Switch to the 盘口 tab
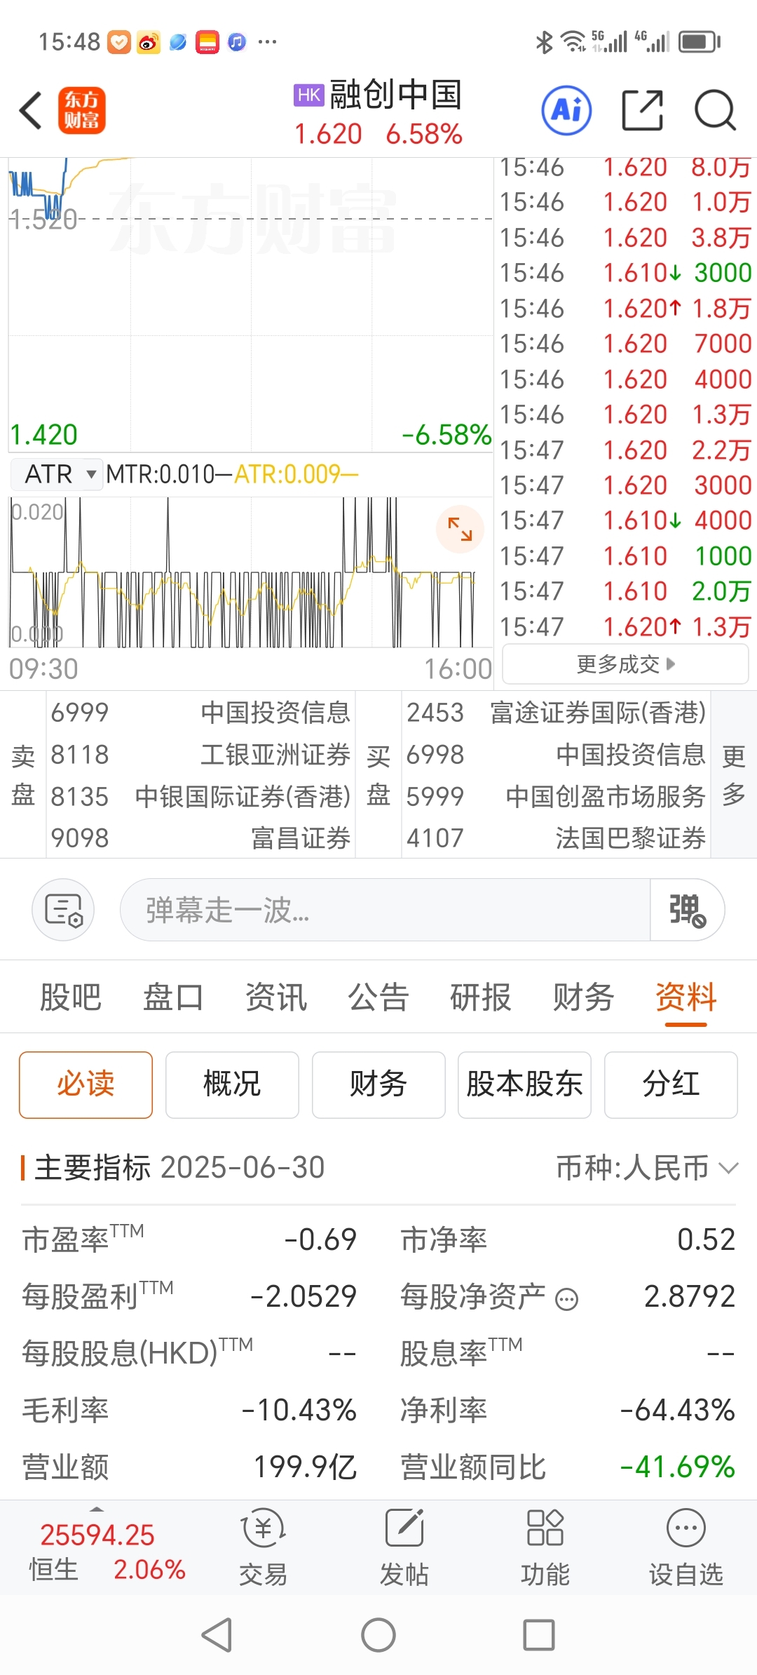 tap(173, 997)
